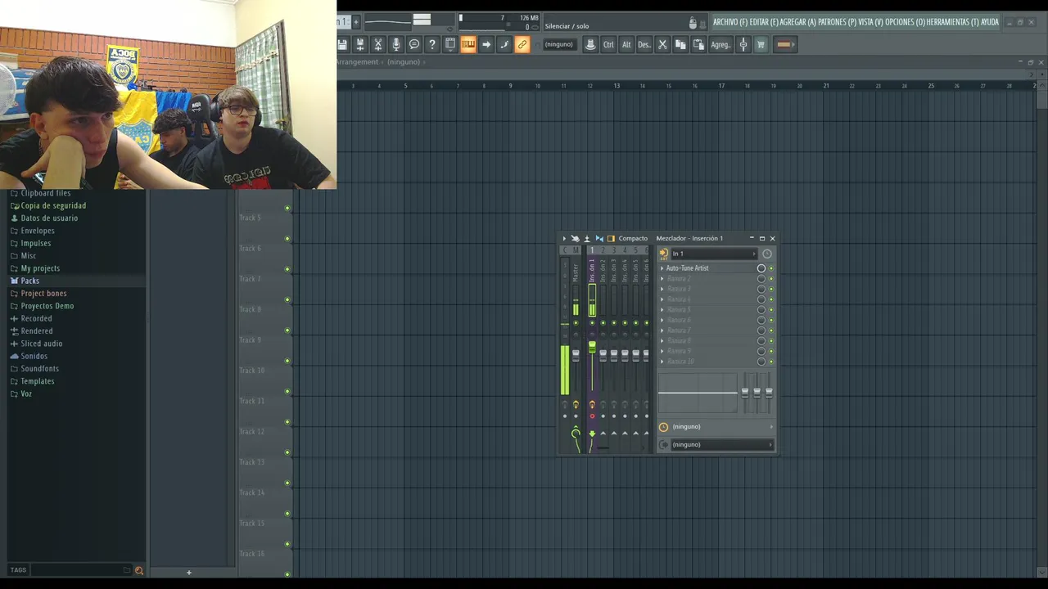Open the mixer options arrow menu
The height and width of the screenshot is (589, 1048).
(x=563, y=238)
